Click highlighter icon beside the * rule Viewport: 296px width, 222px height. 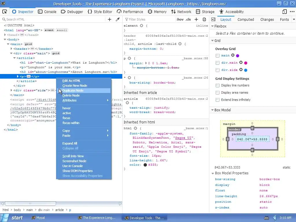(x=129, y=77)
